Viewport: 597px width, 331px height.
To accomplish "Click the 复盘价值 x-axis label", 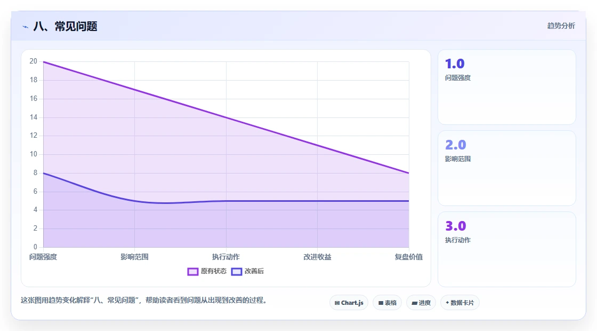I will [408, 257].
